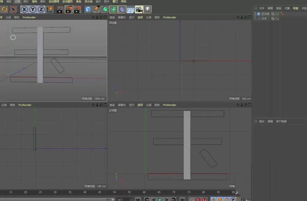Click the light creation icon
This screenshot has width=307, height=201.
coord(148,9)
